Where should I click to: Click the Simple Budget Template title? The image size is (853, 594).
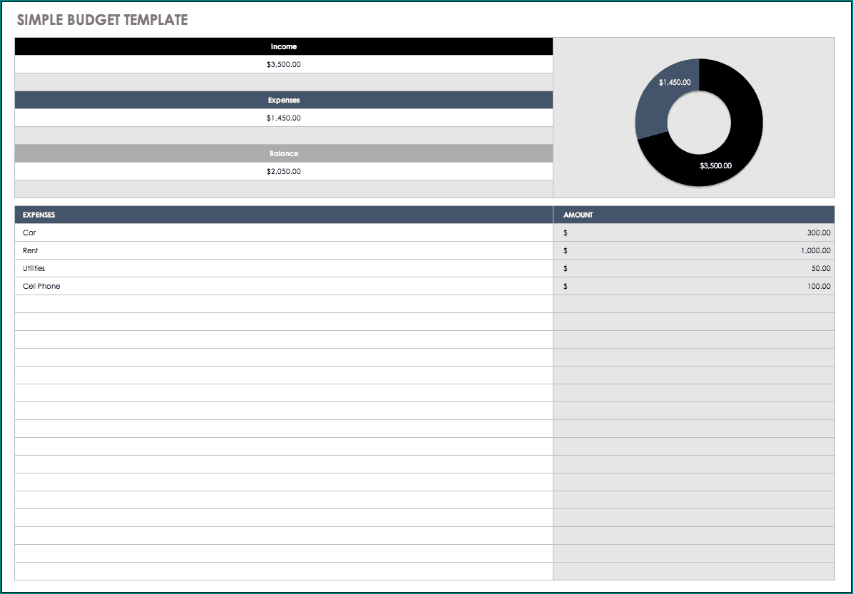coord(102,20)
